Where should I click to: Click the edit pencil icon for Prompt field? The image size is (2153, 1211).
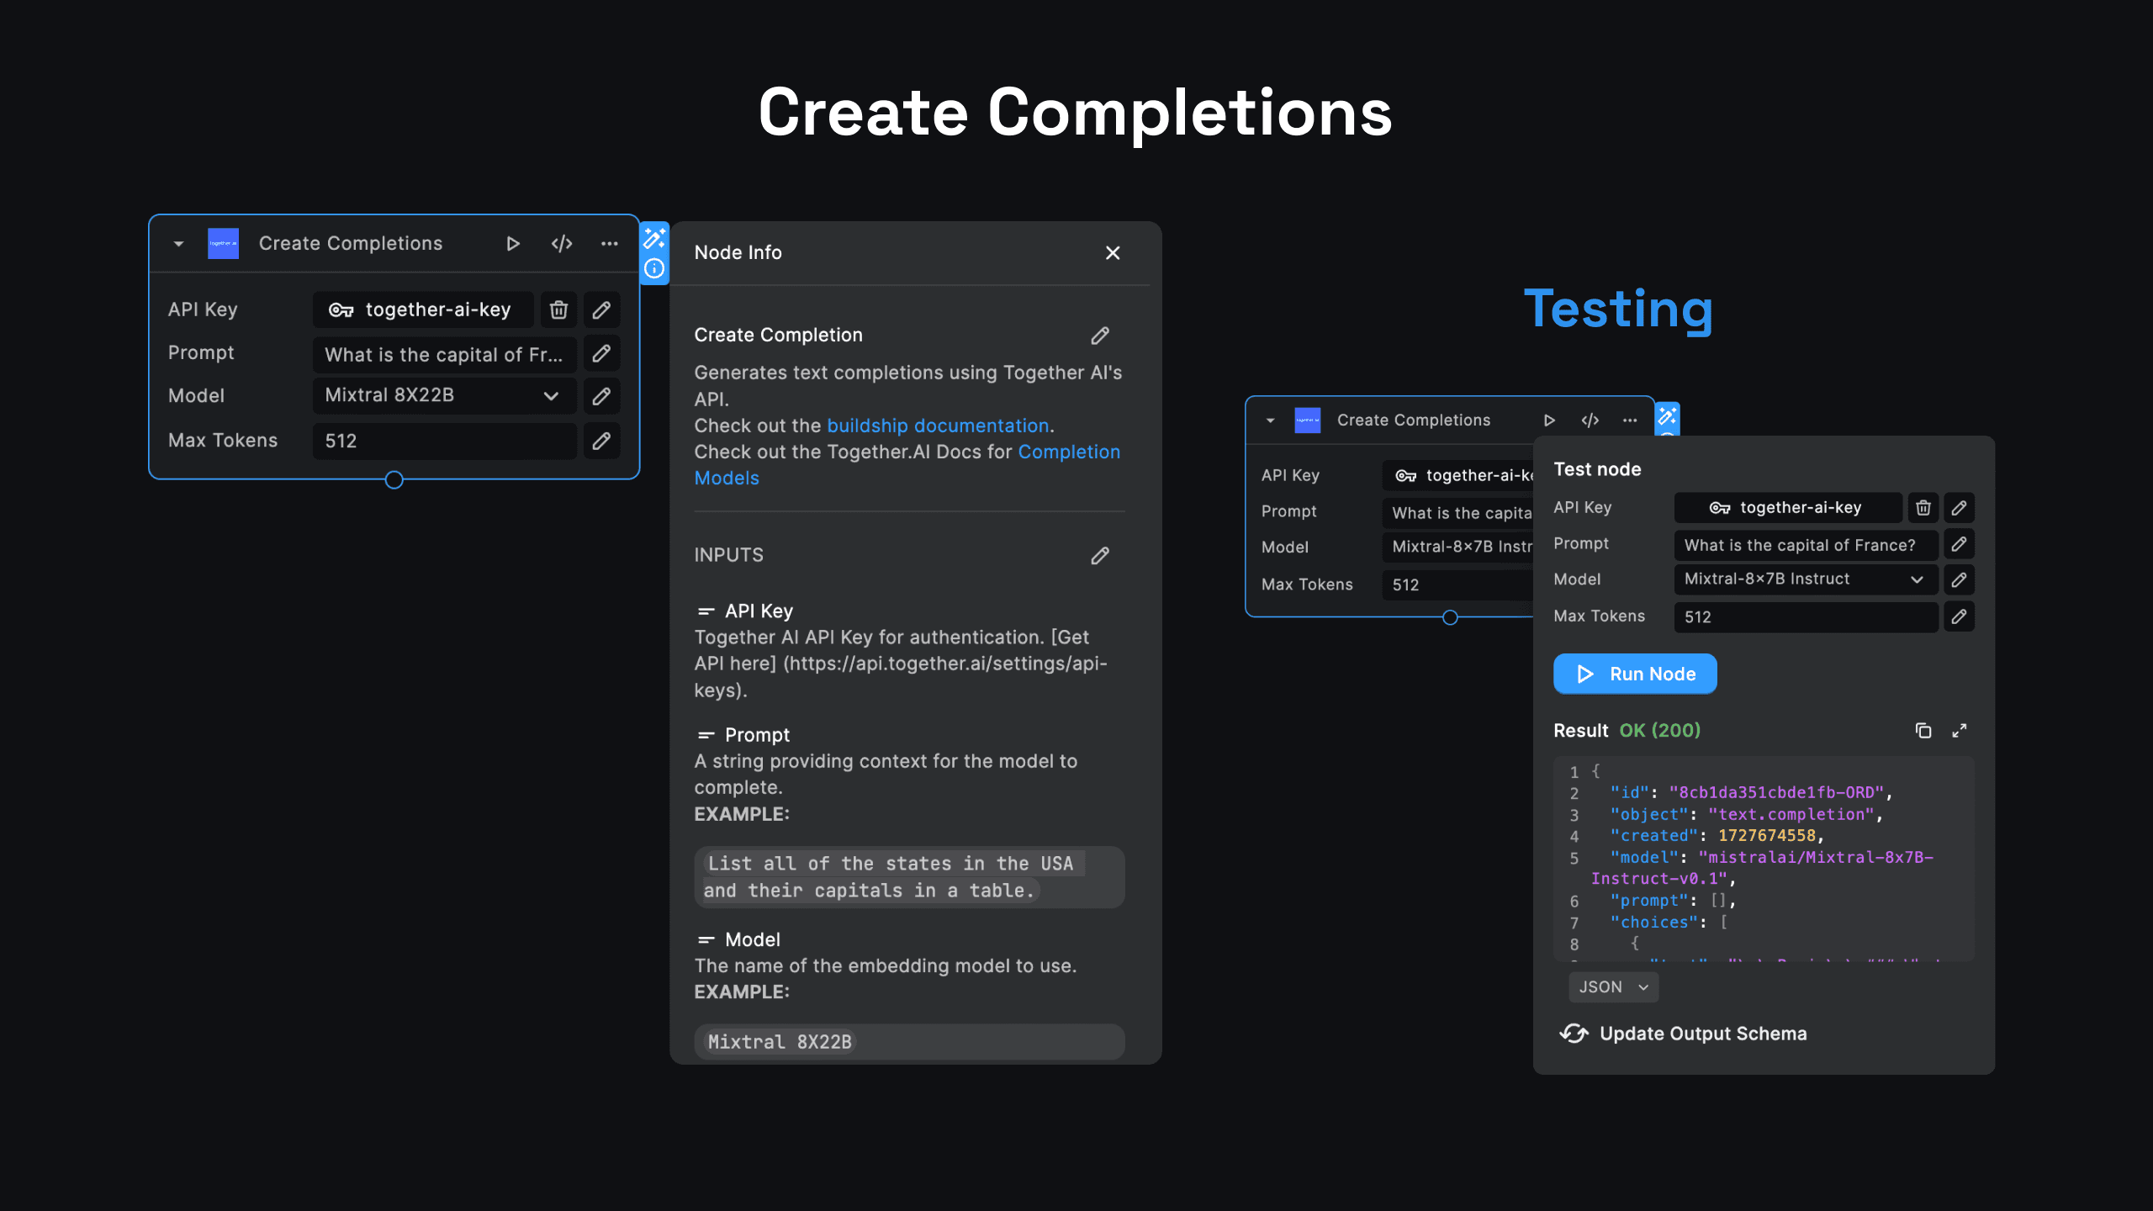click(602, 353)
